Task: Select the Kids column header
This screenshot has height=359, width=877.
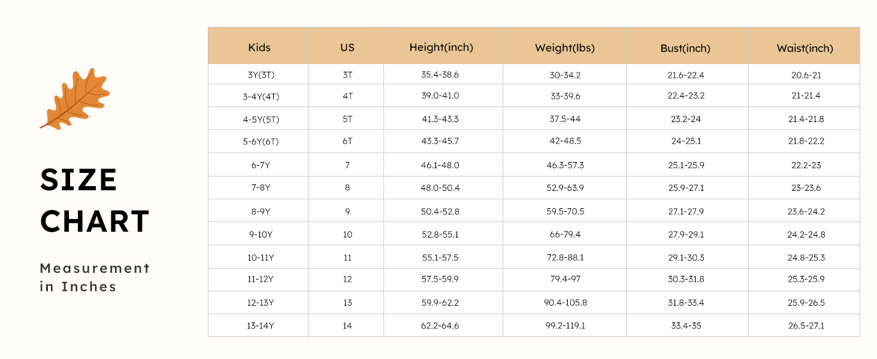Action: pos(259,47)
